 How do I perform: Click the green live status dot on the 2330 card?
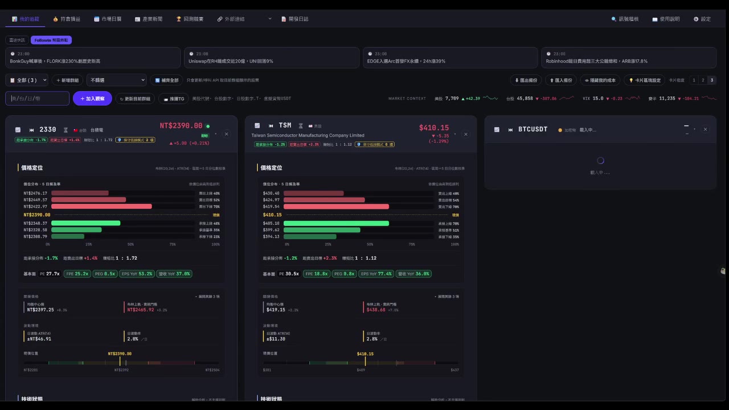point(208,126)
